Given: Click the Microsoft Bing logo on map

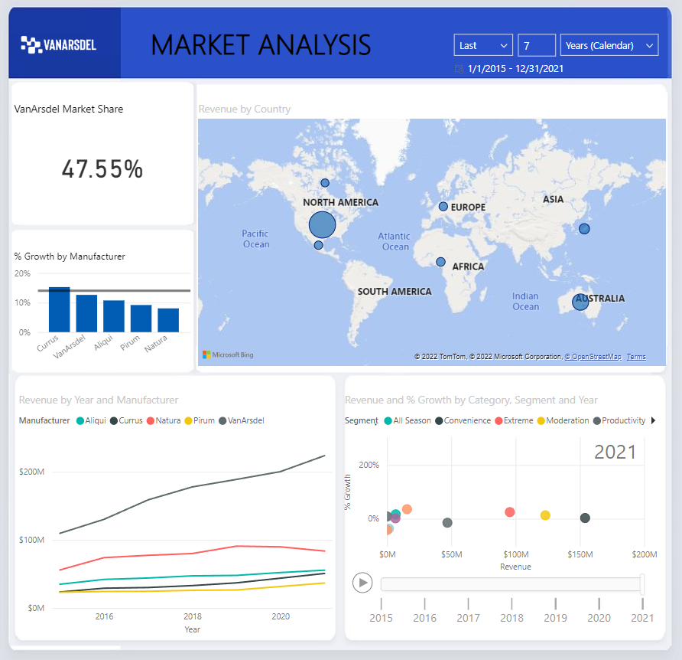Looking at the screenshot, I should pos(228,355).
